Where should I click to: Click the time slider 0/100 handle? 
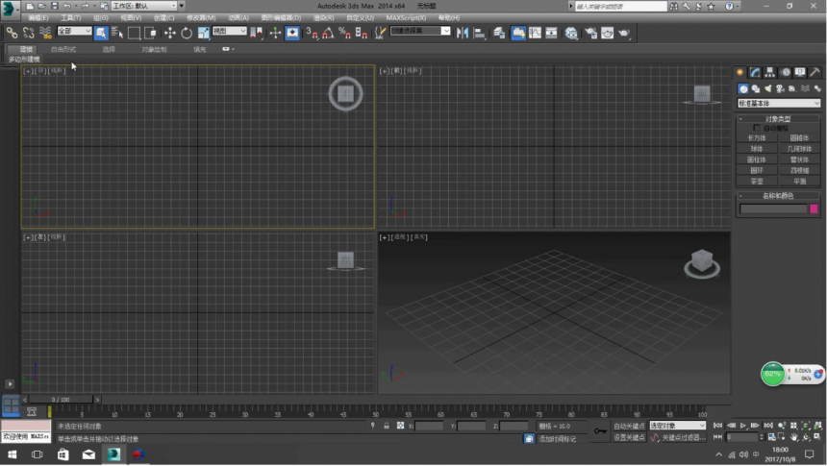coord(61,400)
